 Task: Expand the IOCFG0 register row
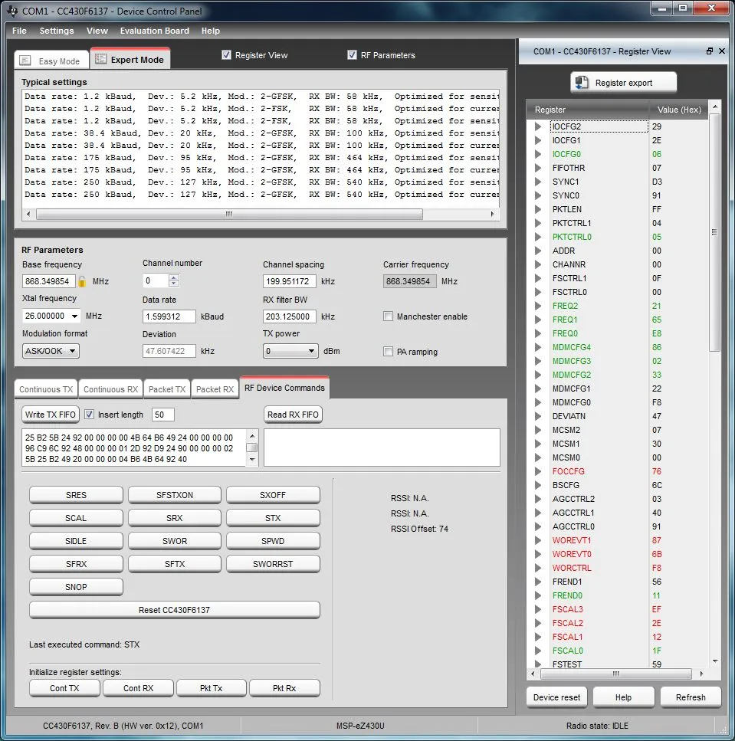[538, 154]
